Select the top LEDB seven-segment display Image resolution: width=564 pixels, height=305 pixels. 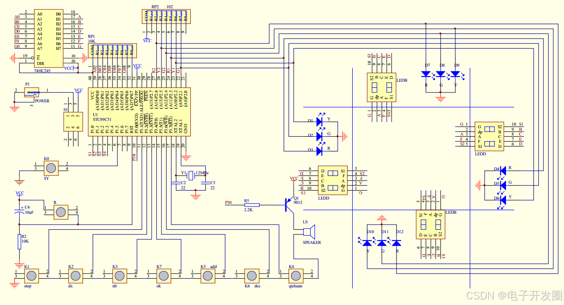382,87
